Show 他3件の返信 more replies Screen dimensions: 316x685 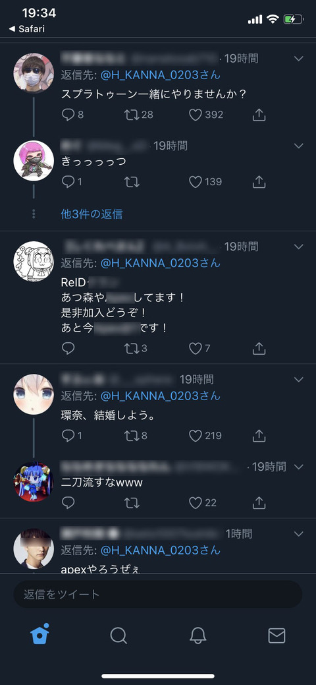[x=92, y=214]
